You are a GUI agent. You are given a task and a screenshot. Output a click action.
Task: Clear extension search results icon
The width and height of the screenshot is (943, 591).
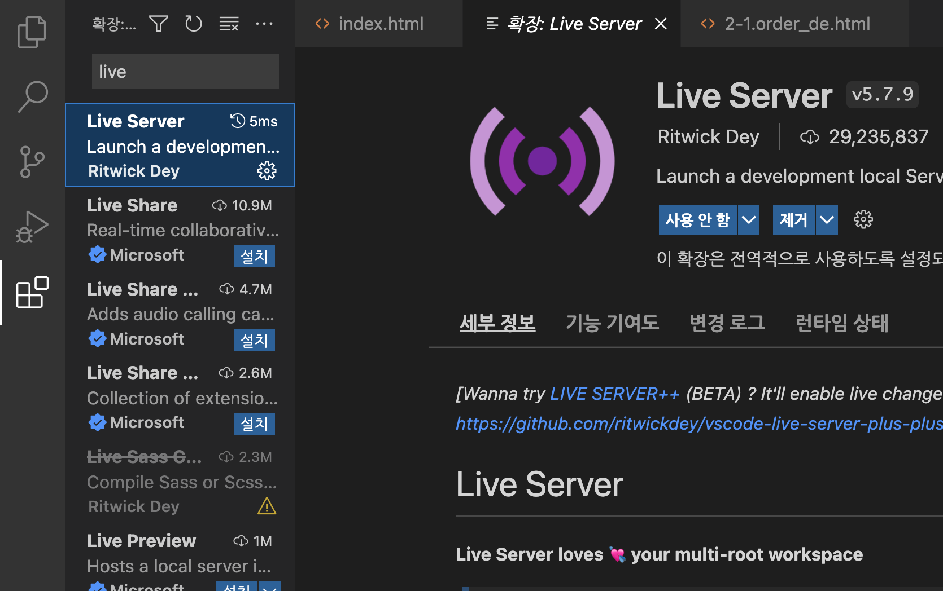click(229, 24)
